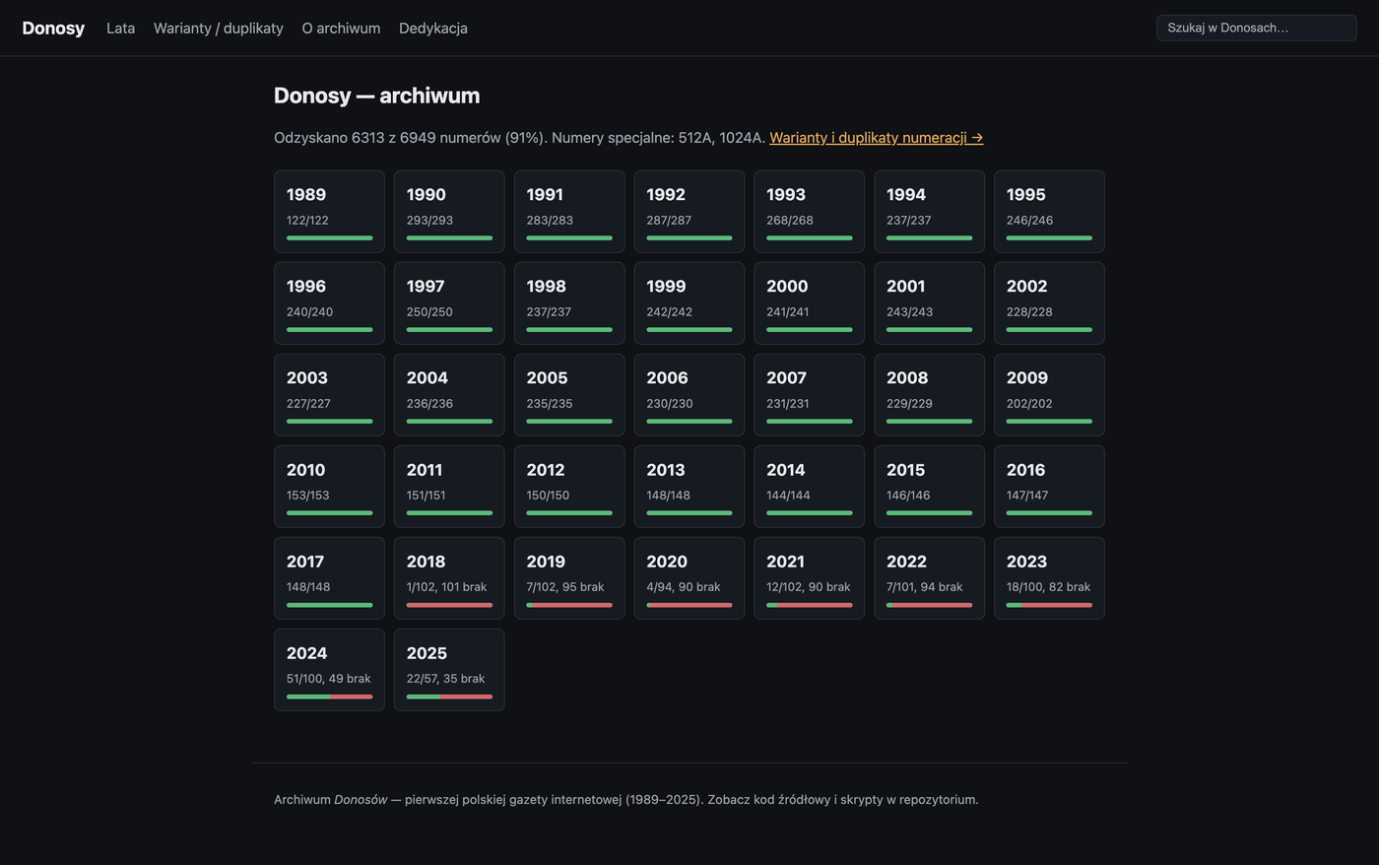Go to the Donosy home logo

(53, 28)
